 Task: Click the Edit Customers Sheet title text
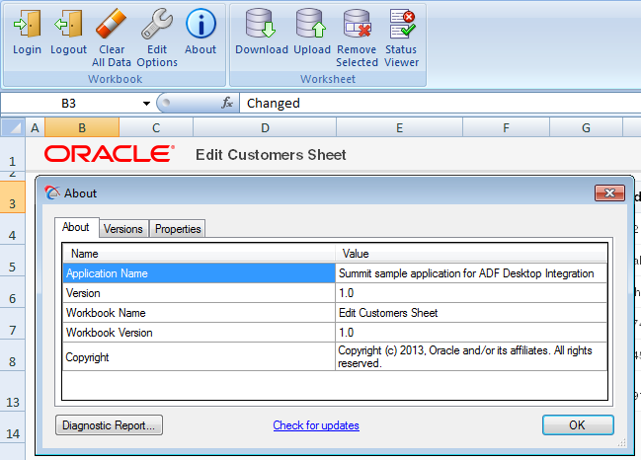point(271,155)
